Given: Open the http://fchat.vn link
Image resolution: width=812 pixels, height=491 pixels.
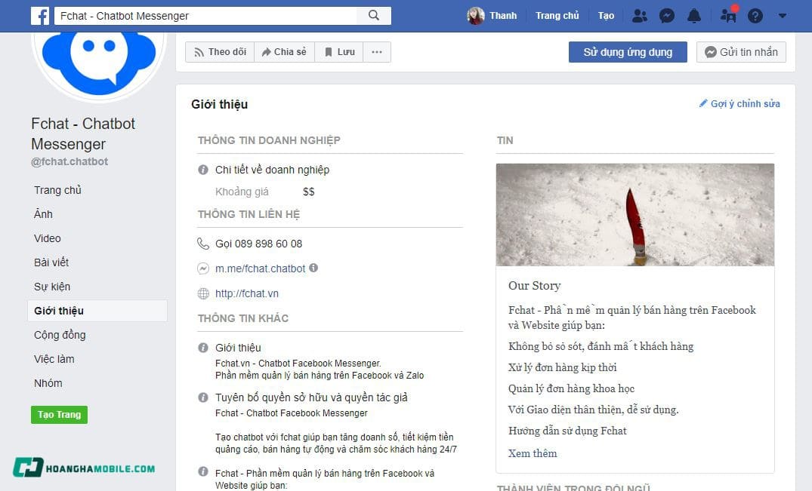Looking at the screenshot, I should (246, 293).
